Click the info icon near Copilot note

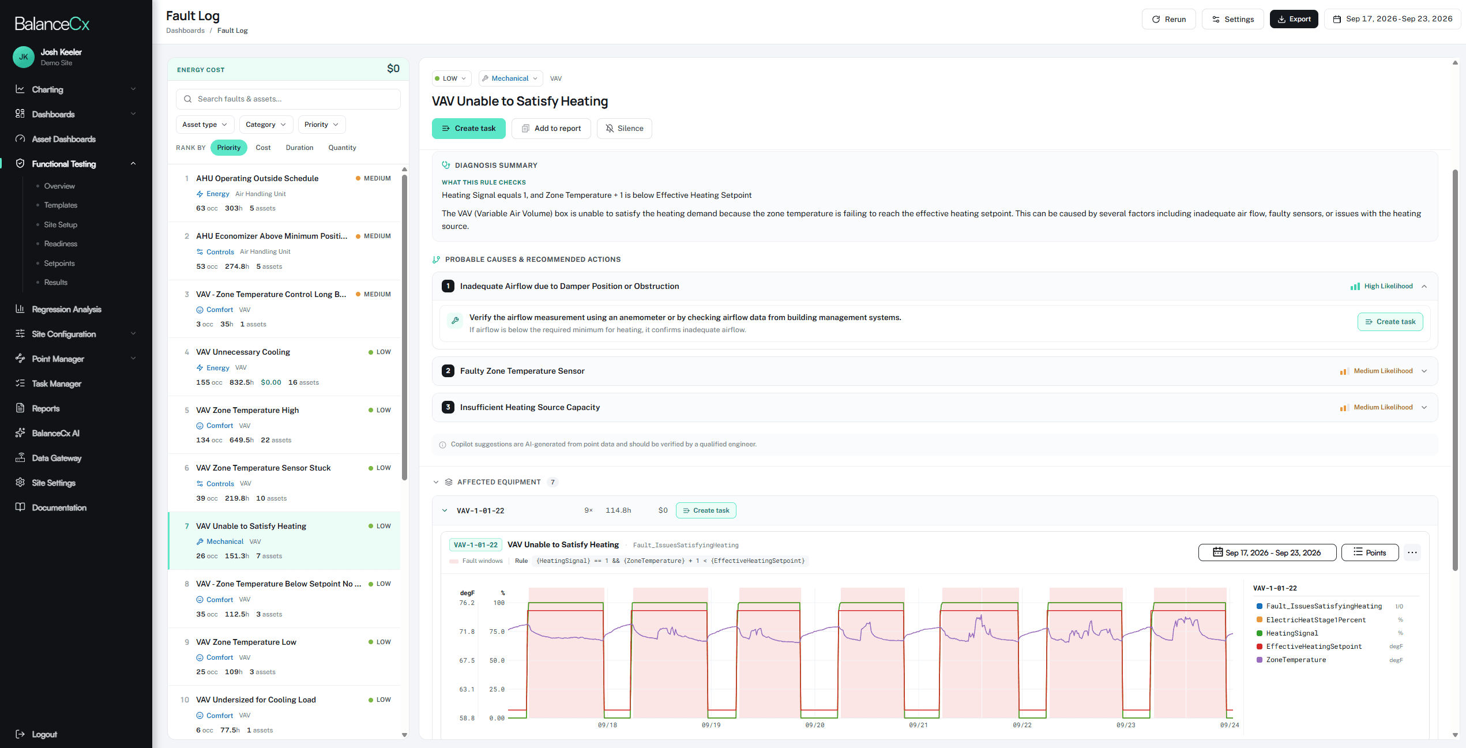pos(442,445)
